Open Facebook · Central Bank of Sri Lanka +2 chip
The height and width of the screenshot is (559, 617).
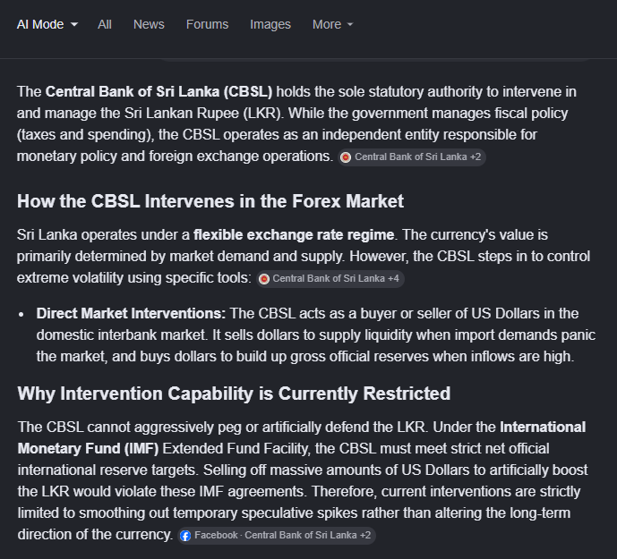tap(276, 536)
